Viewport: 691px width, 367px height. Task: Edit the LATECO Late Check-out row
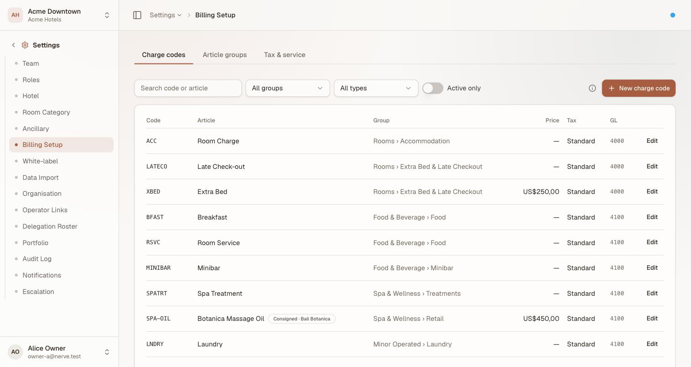tap(652, 166)
